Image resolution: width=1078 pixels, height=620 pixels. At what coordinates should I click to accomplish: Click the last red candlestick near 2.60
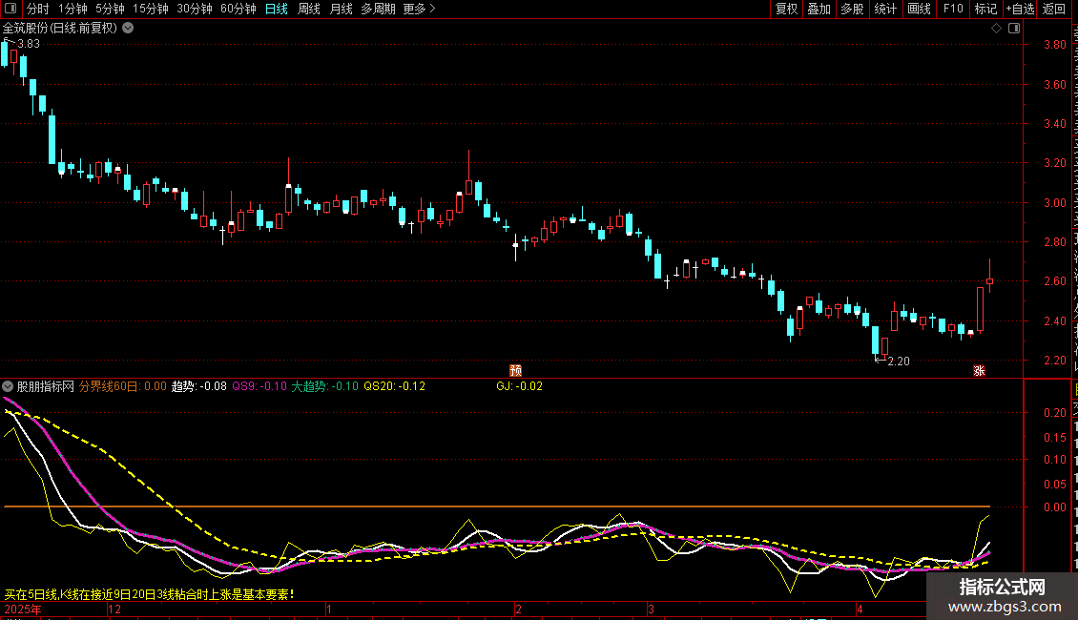(989, 281)
